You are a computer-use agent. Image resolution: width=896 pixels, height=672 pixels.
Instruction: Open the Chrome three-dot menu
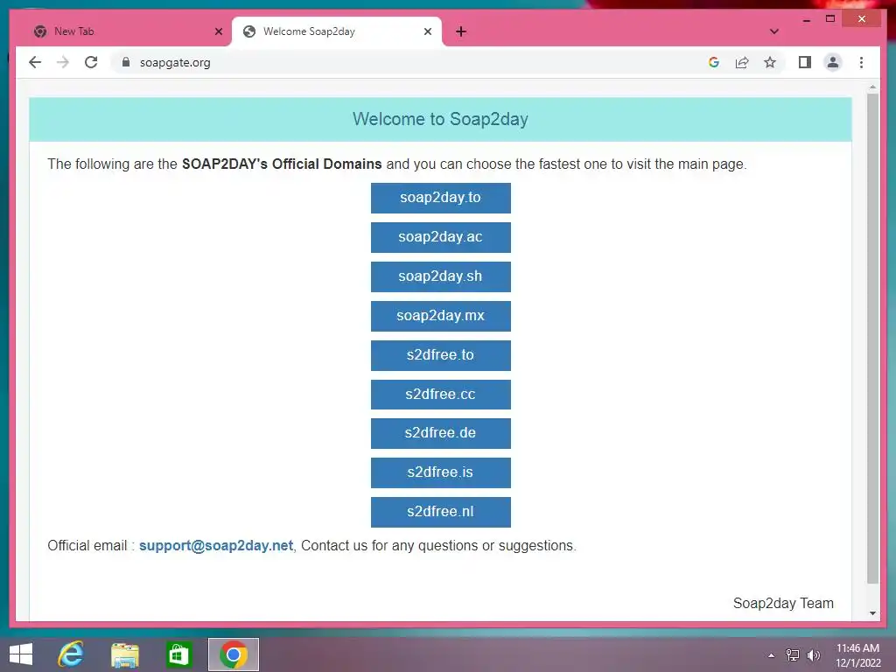[861, 62]
